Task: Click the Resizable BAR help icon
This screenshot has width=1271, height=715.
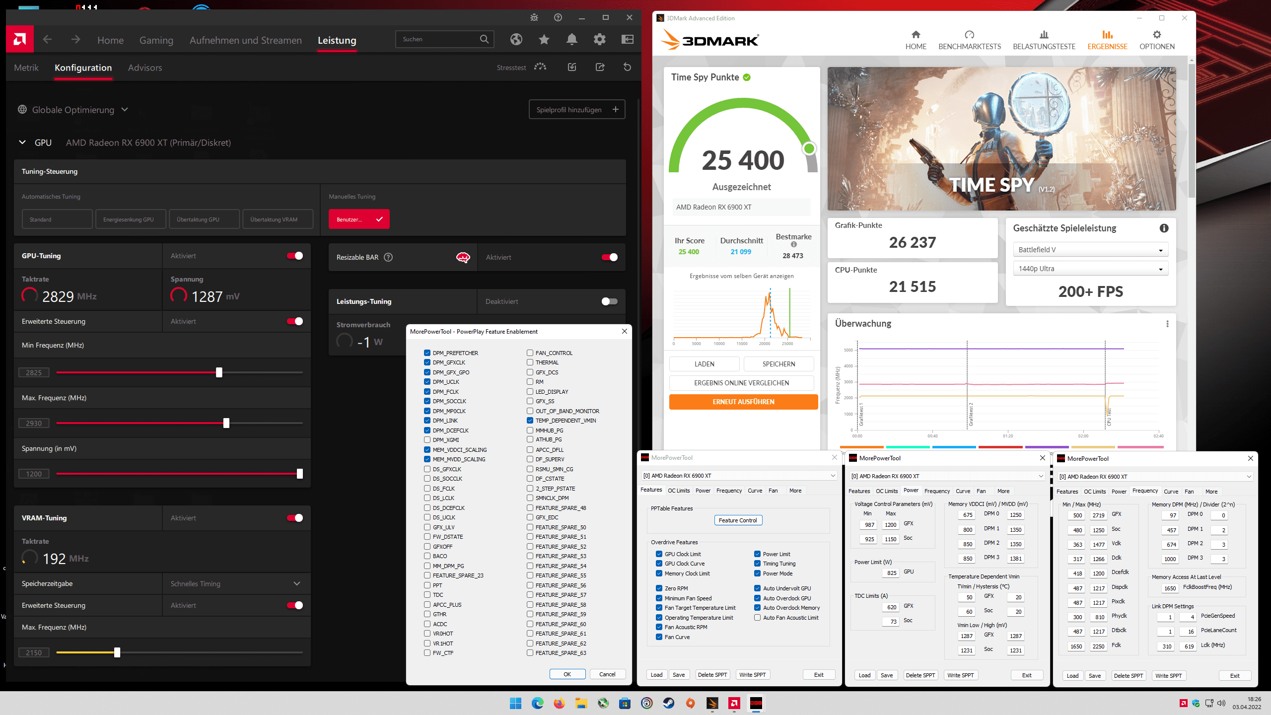Action: click(389, 257)
